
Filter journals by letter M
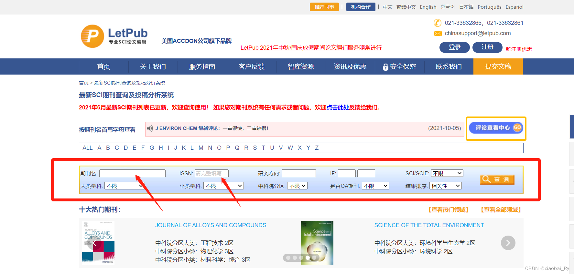point(201,148)
